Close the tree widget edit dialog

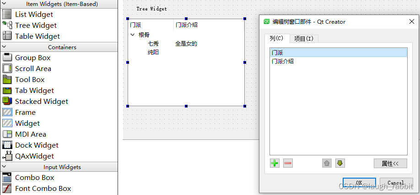[x=412, y=21]
